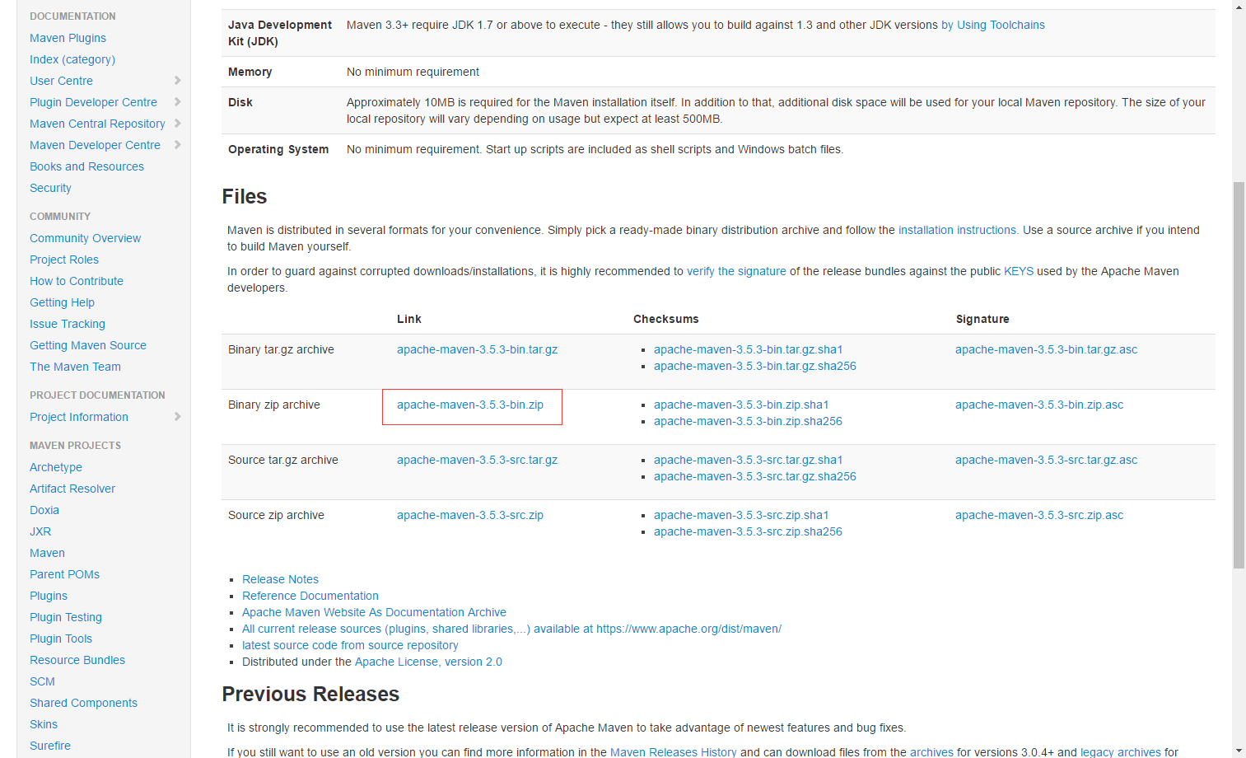The height and width of the screenshot is (758, 1246).
Task: Open the all current release sources link
Action: (511, 629)
